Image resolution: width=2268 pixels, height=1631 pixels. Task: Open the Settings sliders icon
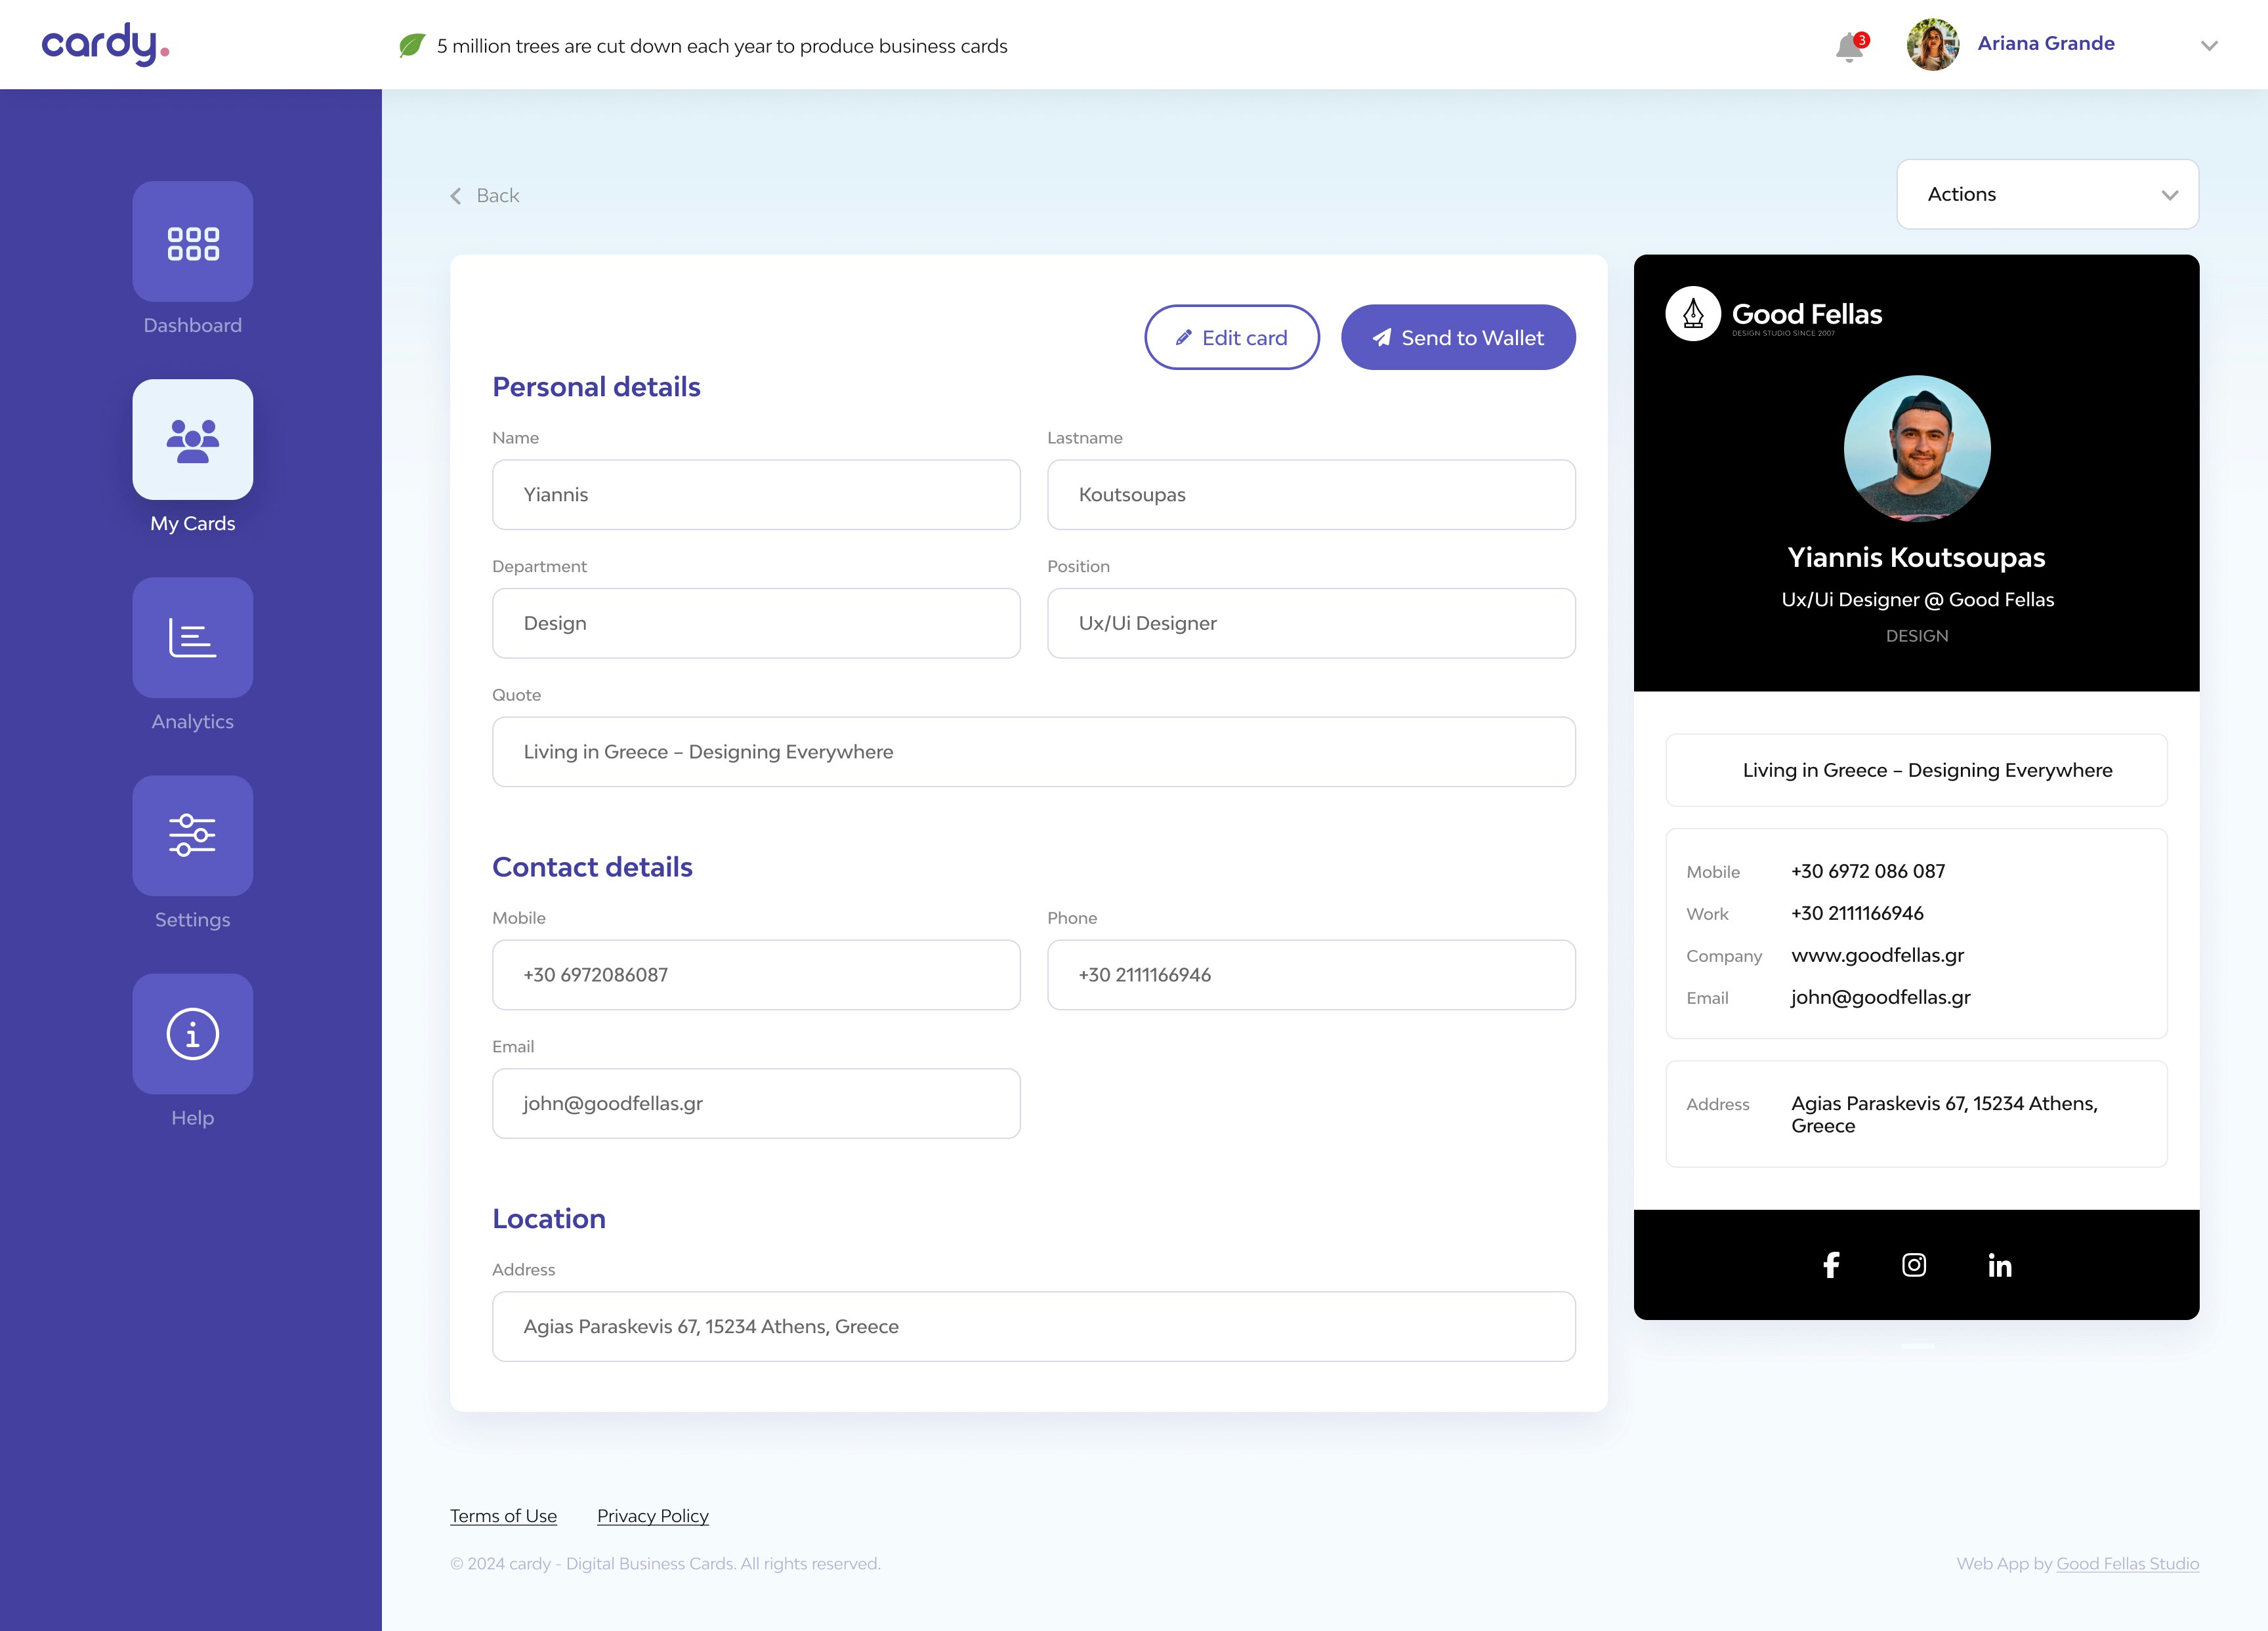192,836
